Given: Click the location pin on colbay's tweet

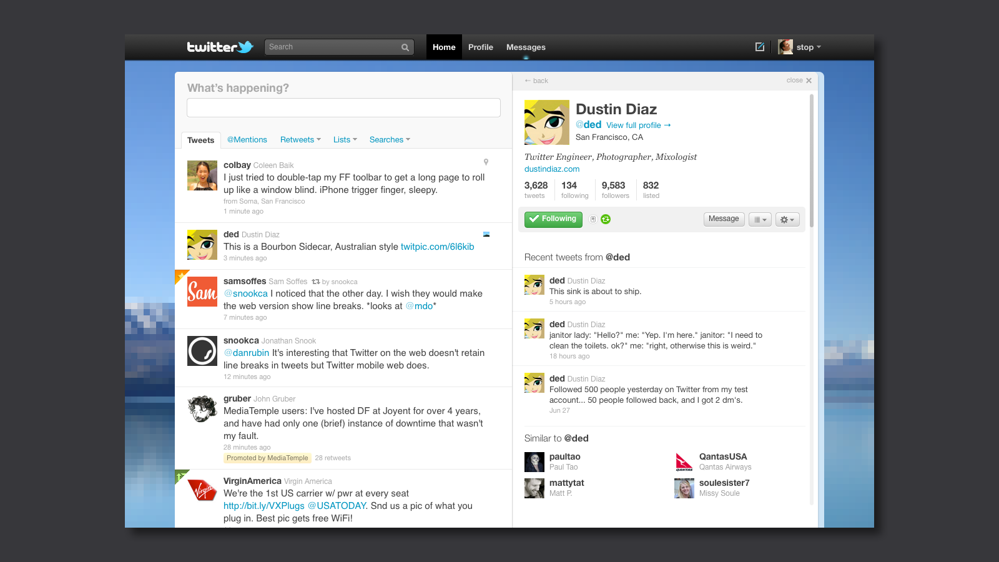Looking at the screenshot, I should 486,162.
